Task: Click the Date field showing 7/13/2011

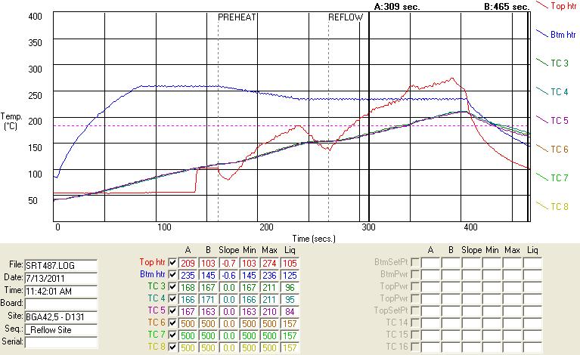Action: pos(61,278)
